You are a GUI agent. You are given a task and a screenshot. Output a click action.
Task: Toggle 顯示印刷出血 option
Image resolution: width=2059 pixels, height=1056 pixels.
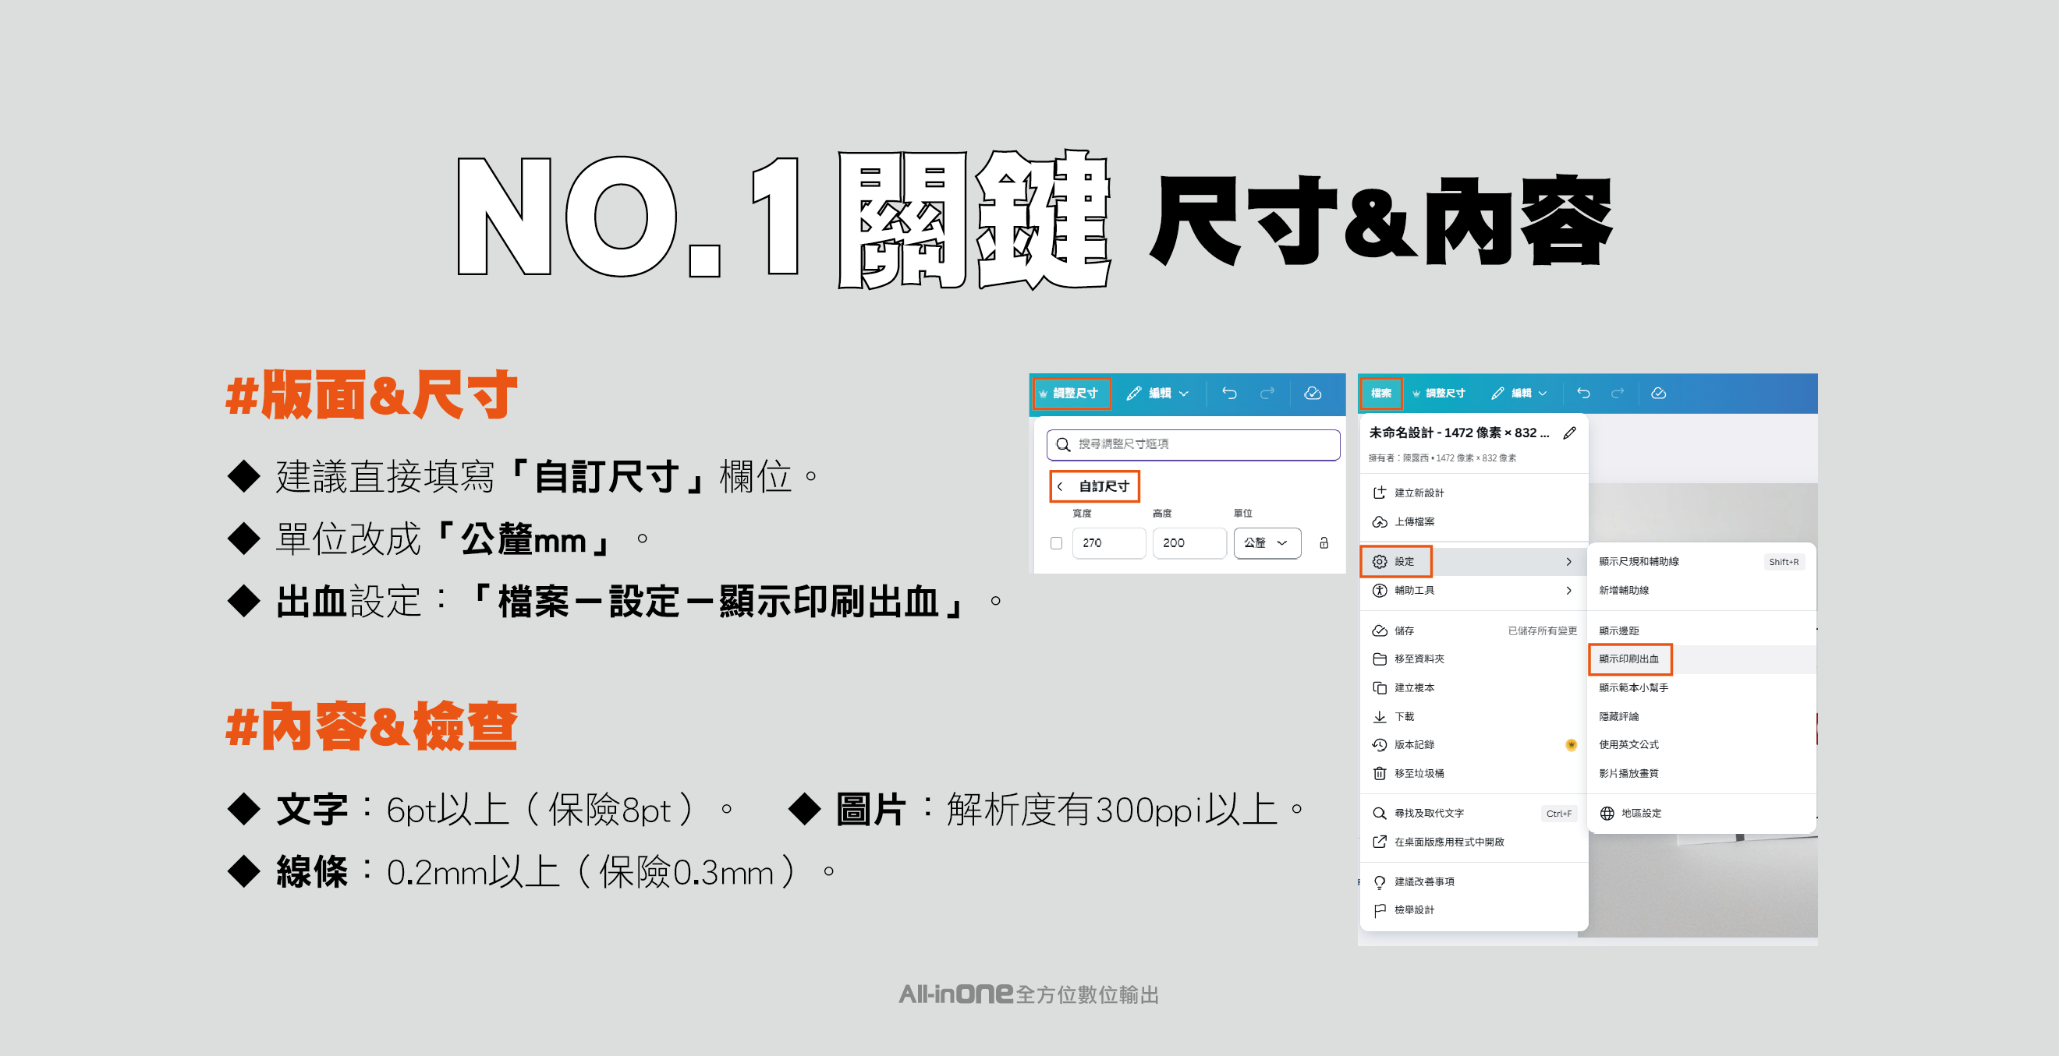[1700, 659]
